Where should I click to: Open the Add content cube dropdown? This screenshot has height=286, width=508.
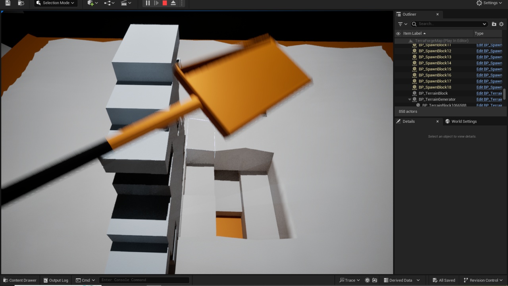(93, 3)
